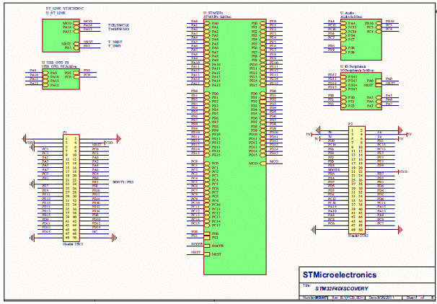The image size is (437, 304).
Task: Click the U_STM32Fx designator label
Action: click(x=213, y=13)
